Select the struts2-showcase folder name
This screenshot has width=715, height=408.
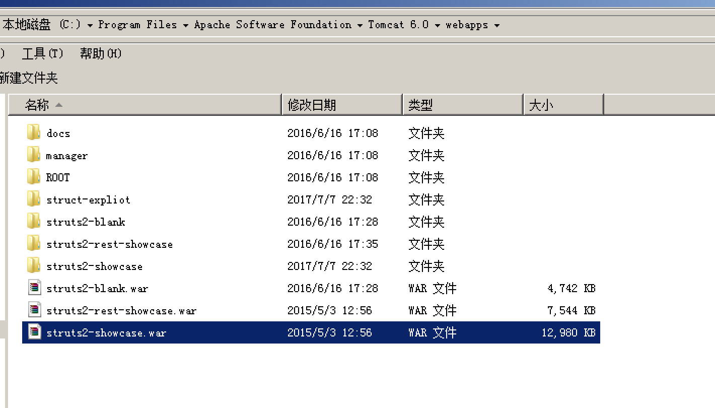(x=95, y=266)
